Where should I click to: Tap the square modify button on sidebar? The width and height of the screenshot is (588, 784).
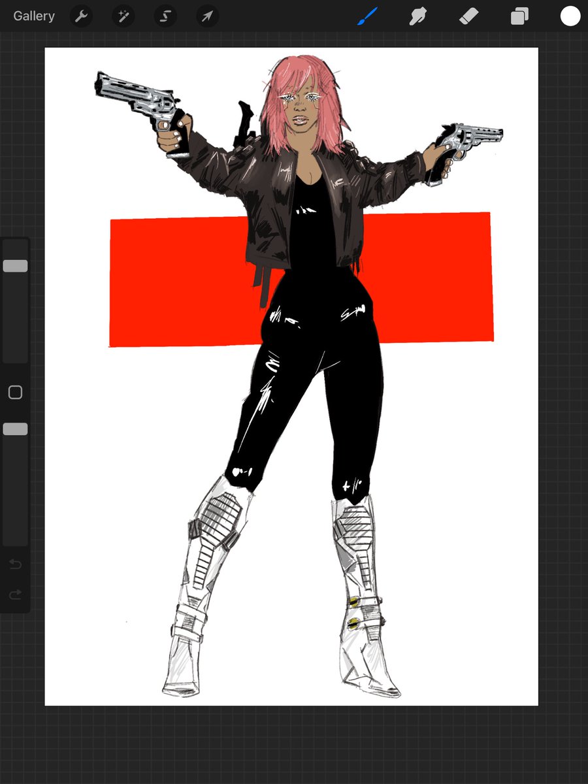pos(15,392)
